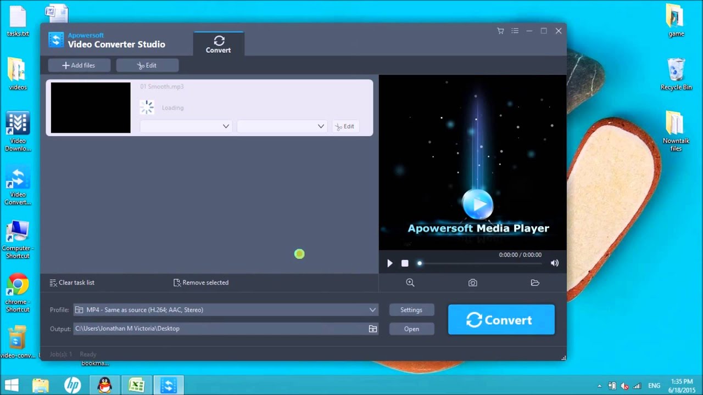The height and width of the screenshot is (395, 703).
Task: Click the ENG language indicator
Action: point(654,386)
